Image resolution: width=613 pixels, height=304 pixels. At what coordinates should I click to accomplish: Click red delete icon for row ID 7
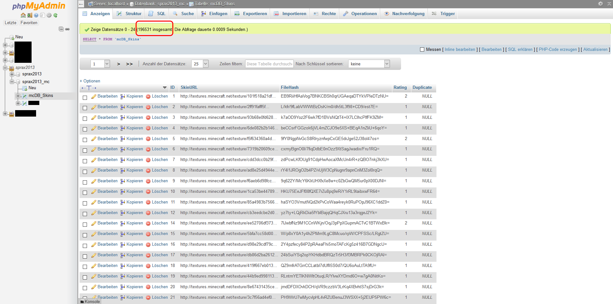(x=148, y=160)
